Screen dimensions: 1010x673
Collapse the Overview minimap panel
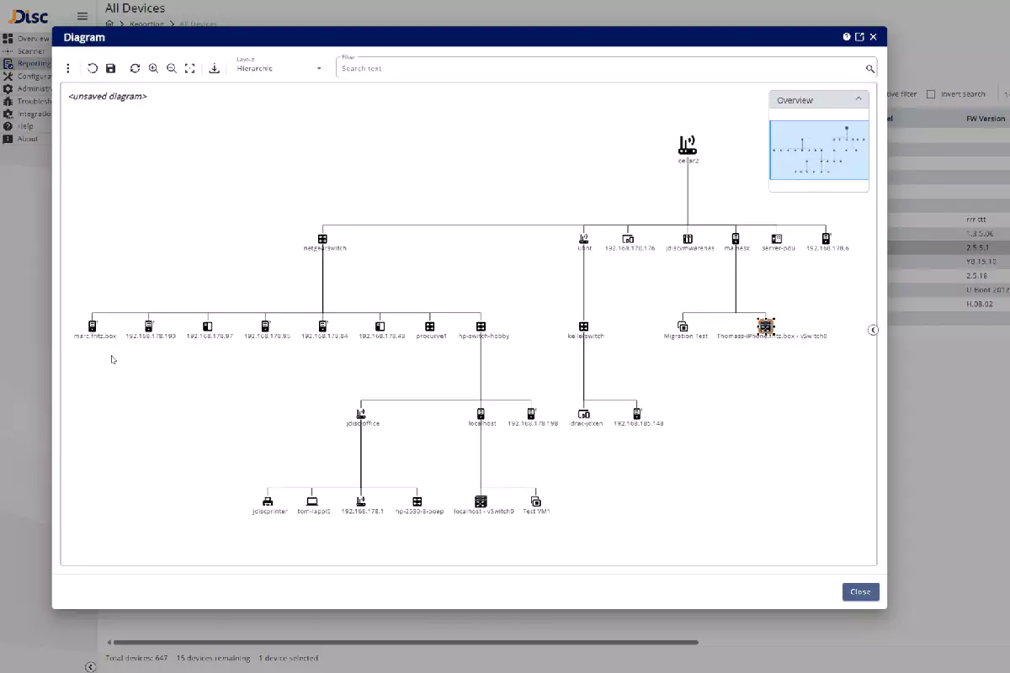pyautogui.click(x=858, y=99)
